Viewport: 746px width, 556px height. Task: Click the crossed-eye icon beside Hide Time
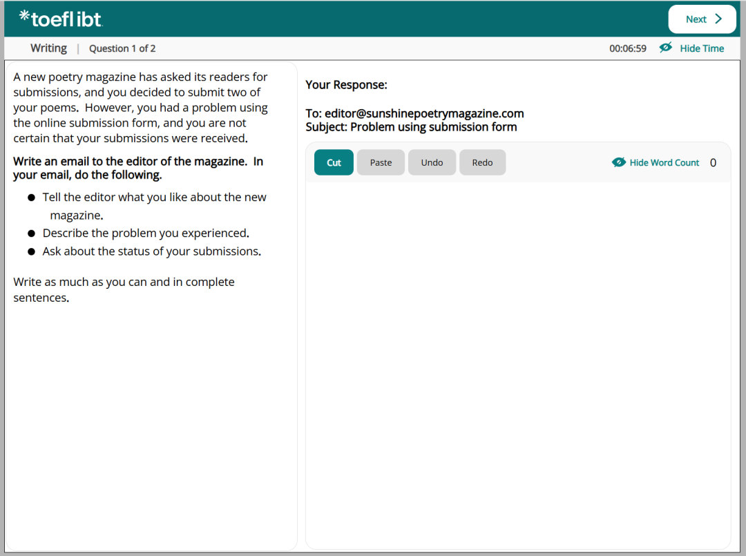point(666,48)
